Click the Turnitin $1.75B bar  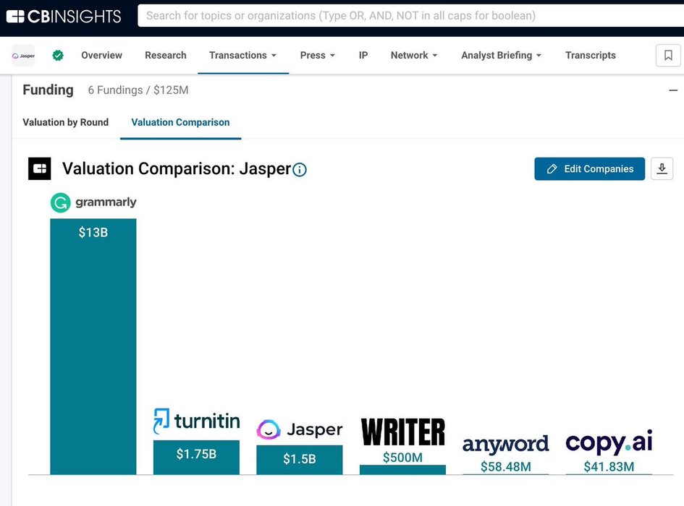tap(196, 457)
